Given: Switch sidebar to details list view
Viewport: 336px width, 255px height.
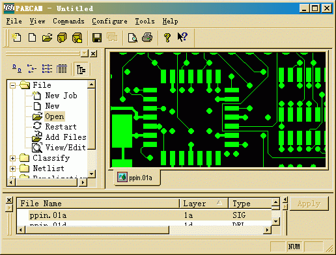Looking at the screenshot, I should (x=62, y=69).
